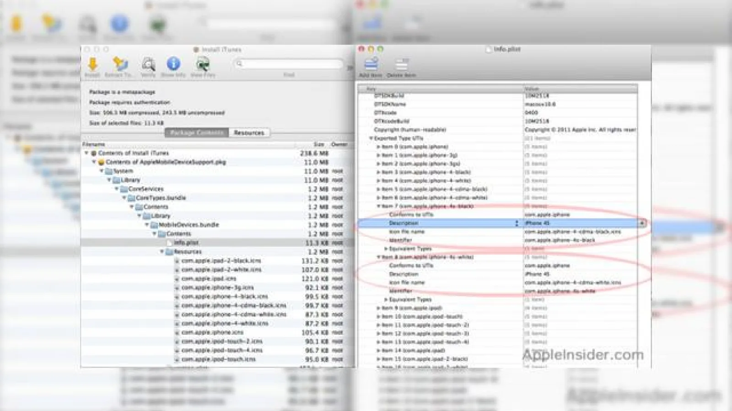Collapse the CoreTypes.bundle folder

tap(124, 198)
